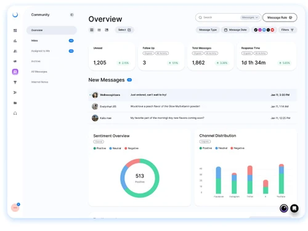Screen dimensions: 308x231
Task: Click All Activity pill under Response Time
Action: 261,54
